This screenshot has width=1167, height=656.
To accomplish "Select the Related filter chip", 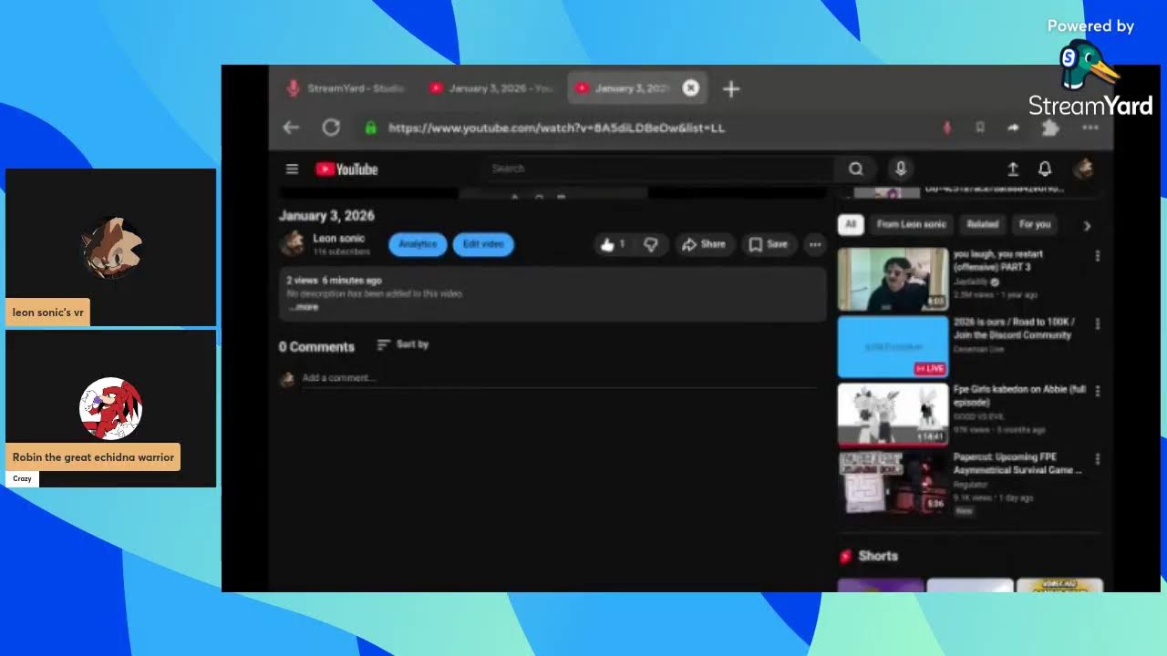I will 982,224.
